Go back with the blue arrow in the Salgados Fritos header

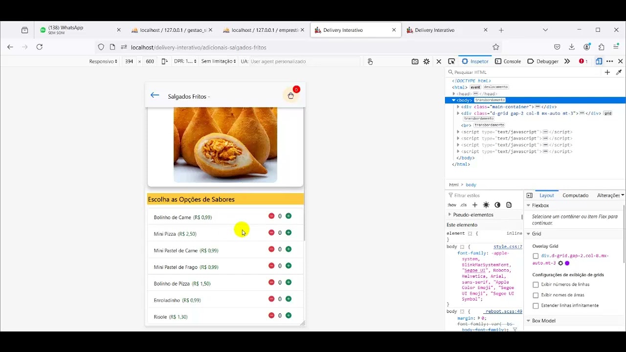155,95
